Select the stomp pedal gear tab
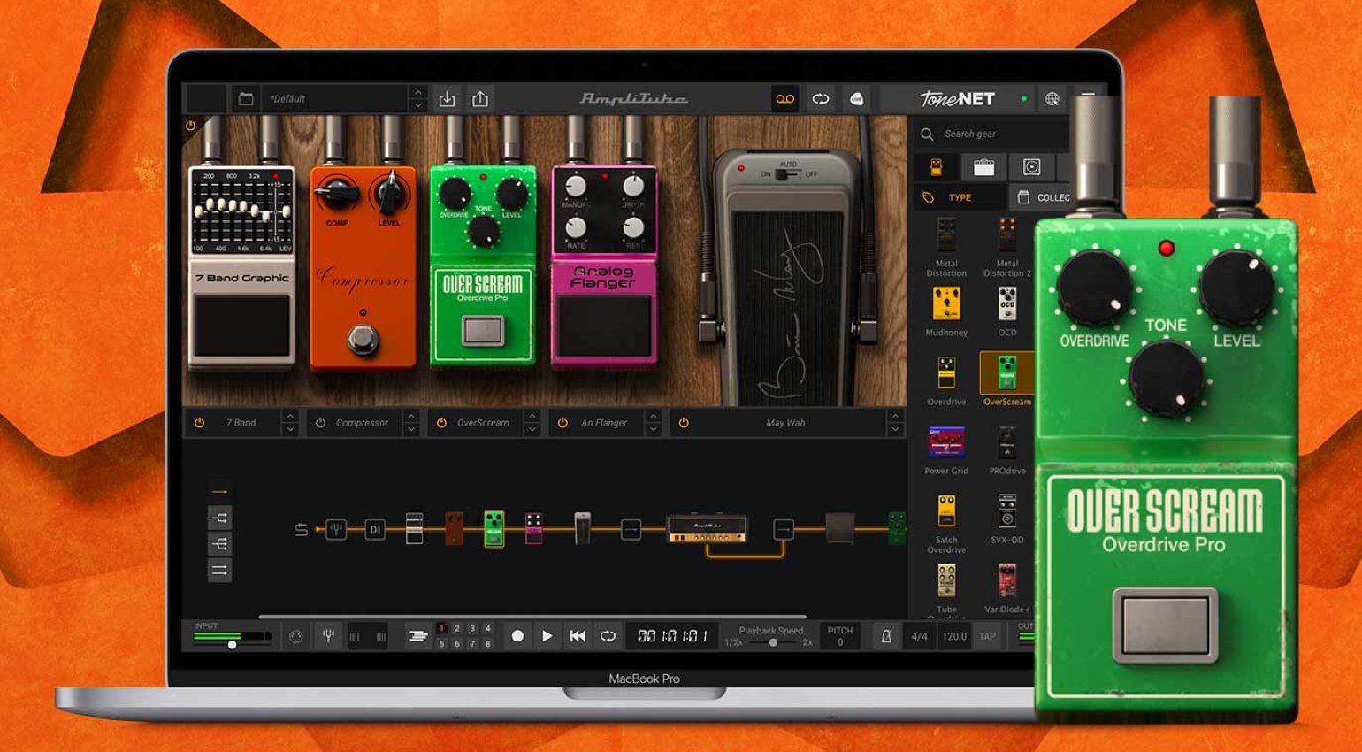The image size is (1362, 752). pyautogui.click(x=937, y=167)
